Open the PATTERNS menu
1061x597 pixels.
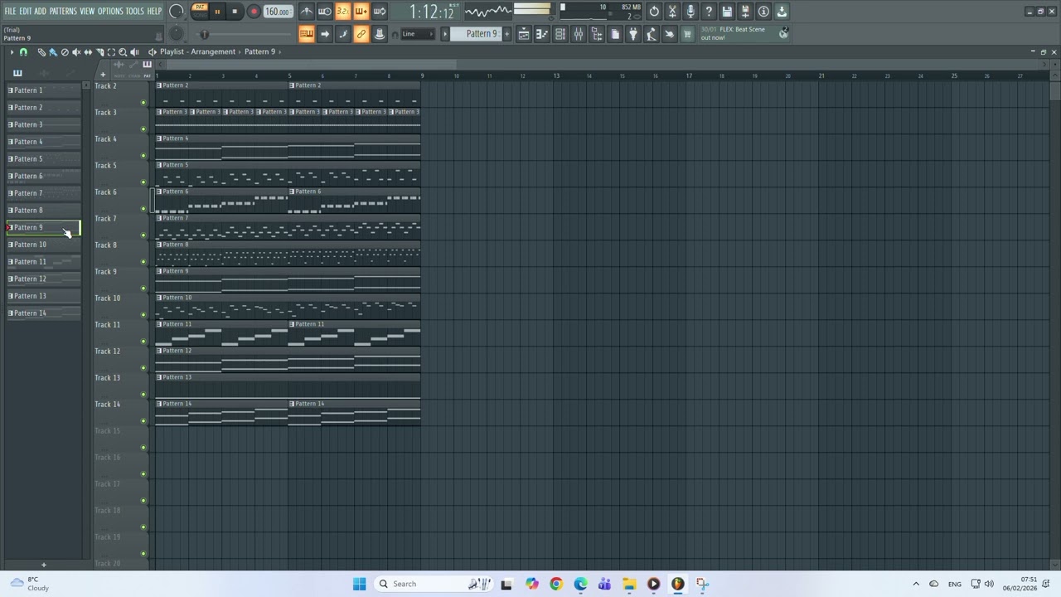pyautogui.click(x=63, y=12)
